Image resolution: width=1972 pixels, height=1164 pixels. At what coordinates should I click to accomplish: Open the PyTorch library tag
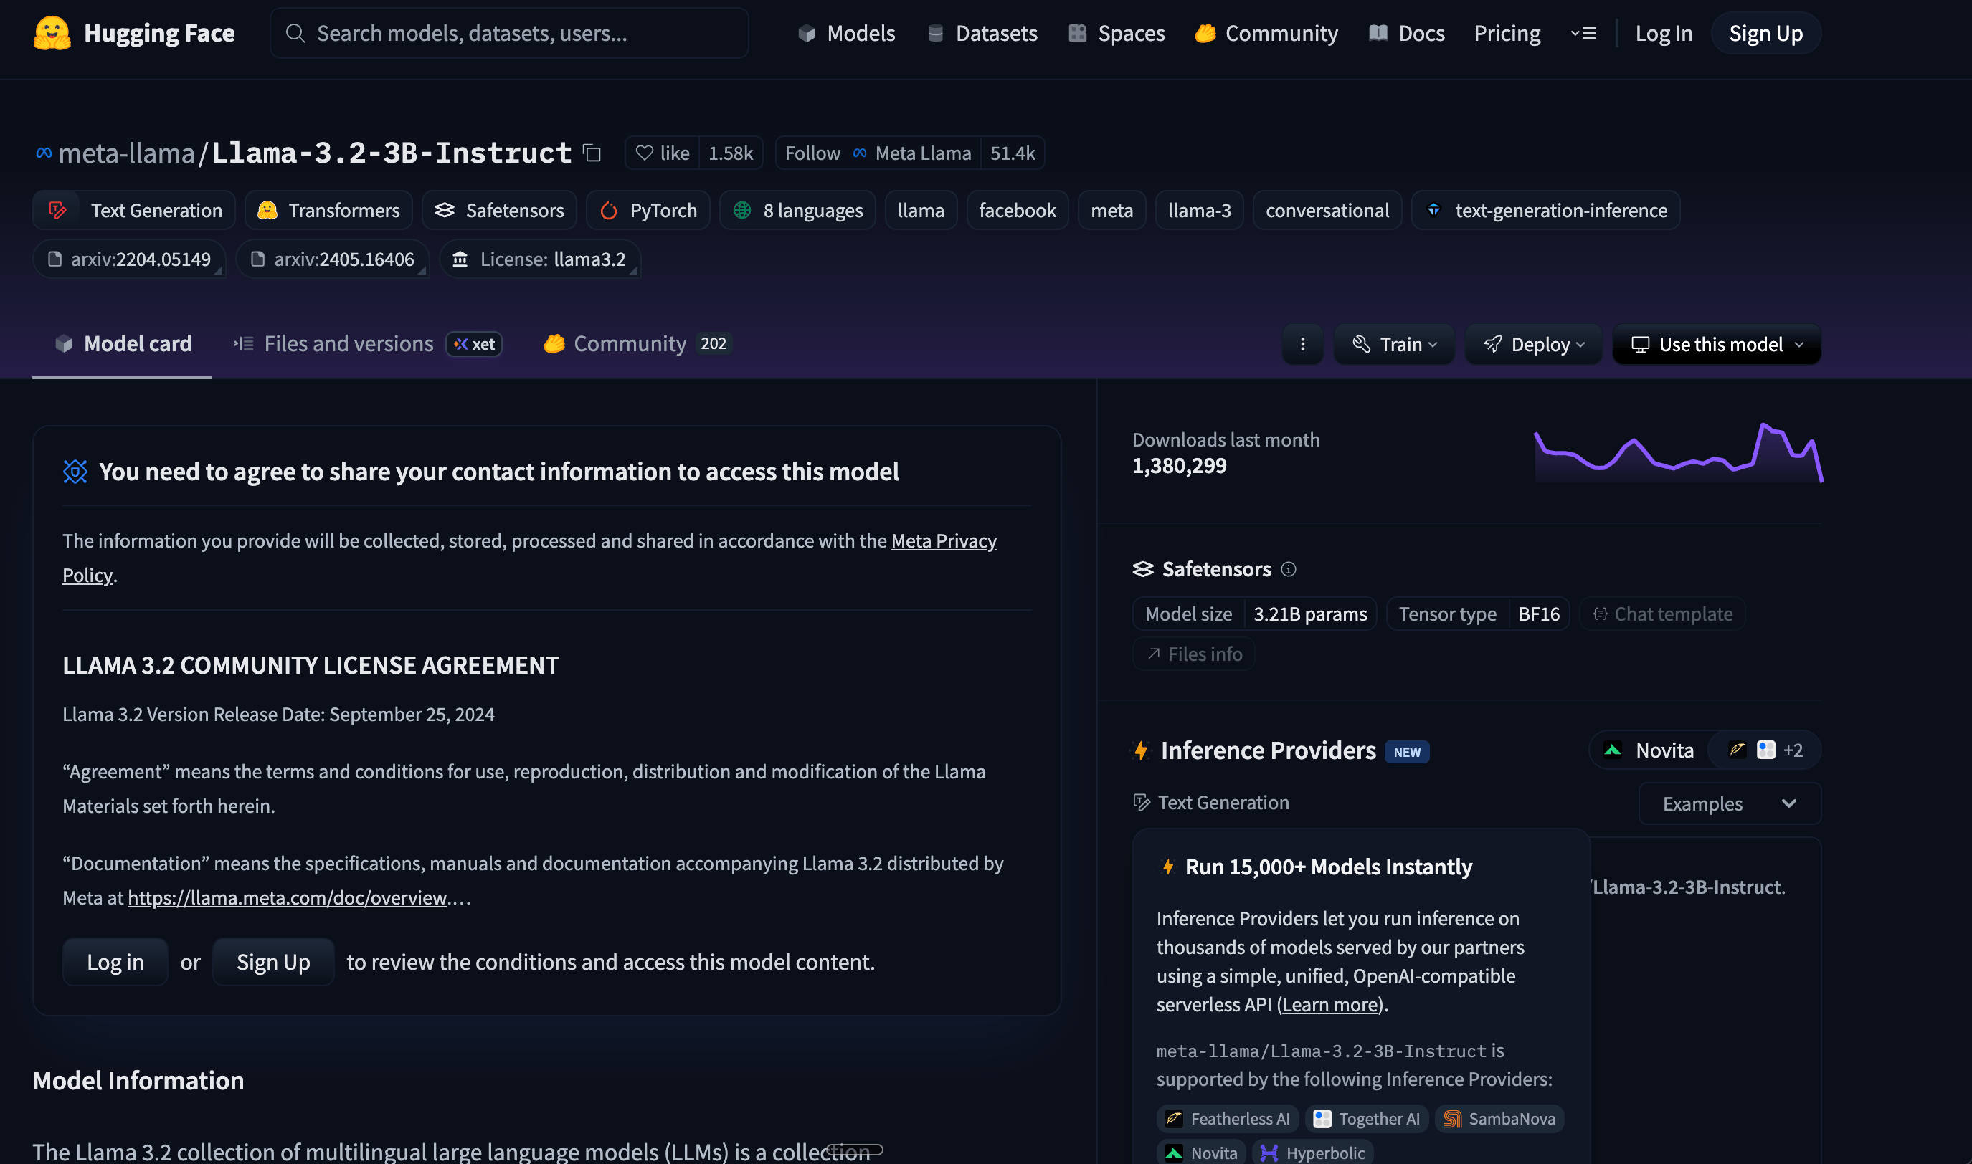point(648,210)
